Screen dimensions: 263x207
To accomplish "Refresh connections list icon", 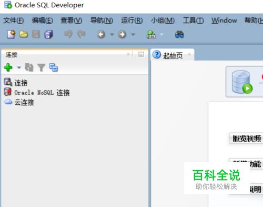I will (29, 67).
